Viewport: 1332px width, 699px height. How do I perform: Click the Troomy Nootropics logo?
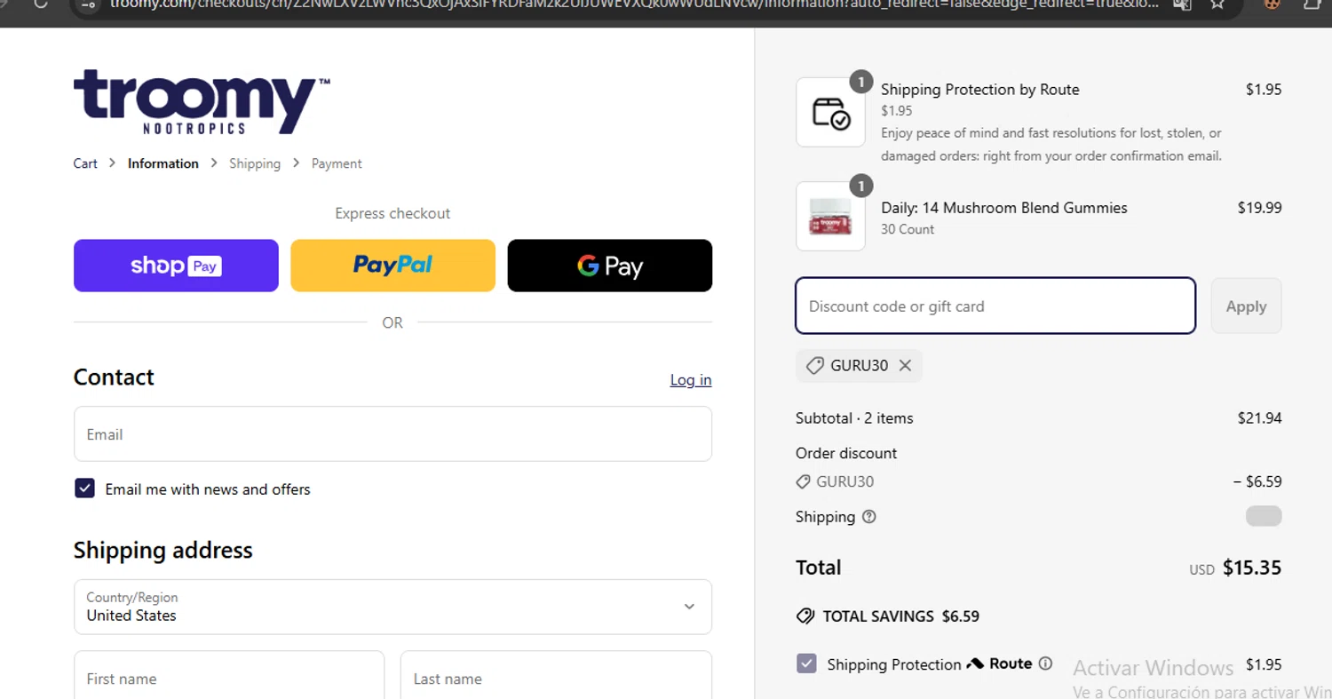[202, 102]
